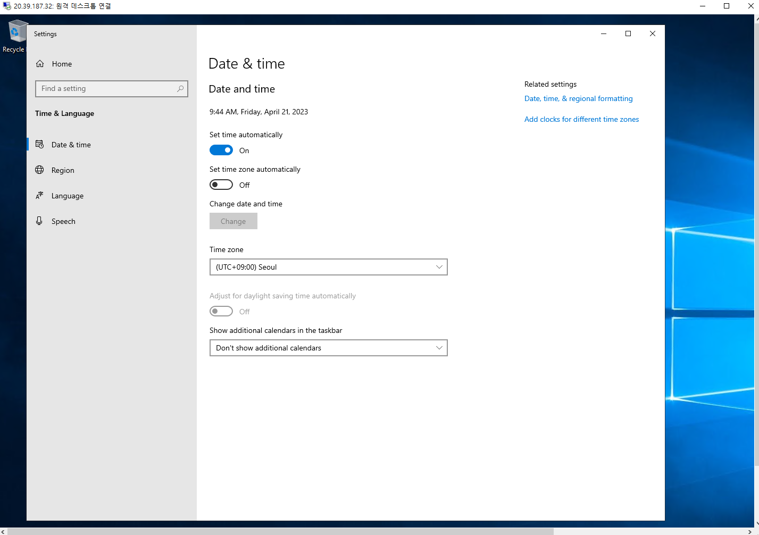
Task: Minimize the Remote Desktop connection window
Action: tap(703, 6)
